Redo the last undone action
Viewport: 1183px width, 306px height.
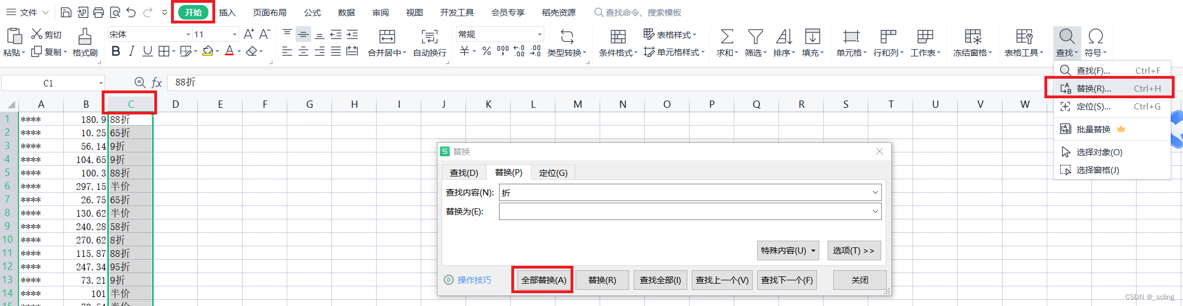click(x=148, y=12)
